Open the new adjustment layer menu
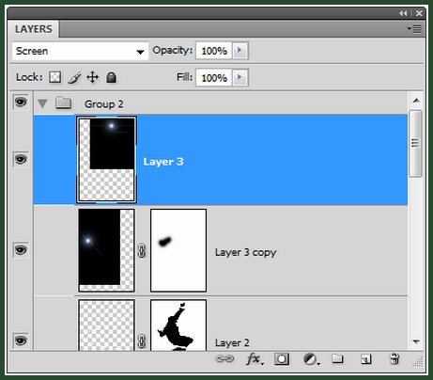433x380 pixels. click(x=311, y=359)
